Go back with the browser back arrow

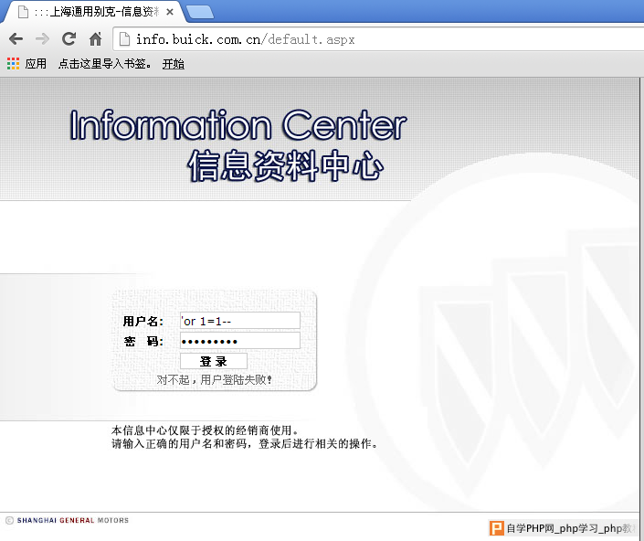(x=16, y=39)
